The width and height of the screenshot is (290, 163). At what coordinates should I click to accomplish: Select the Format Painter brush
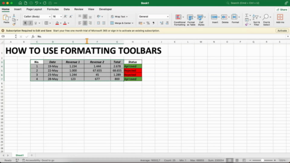tap(14, 24)
